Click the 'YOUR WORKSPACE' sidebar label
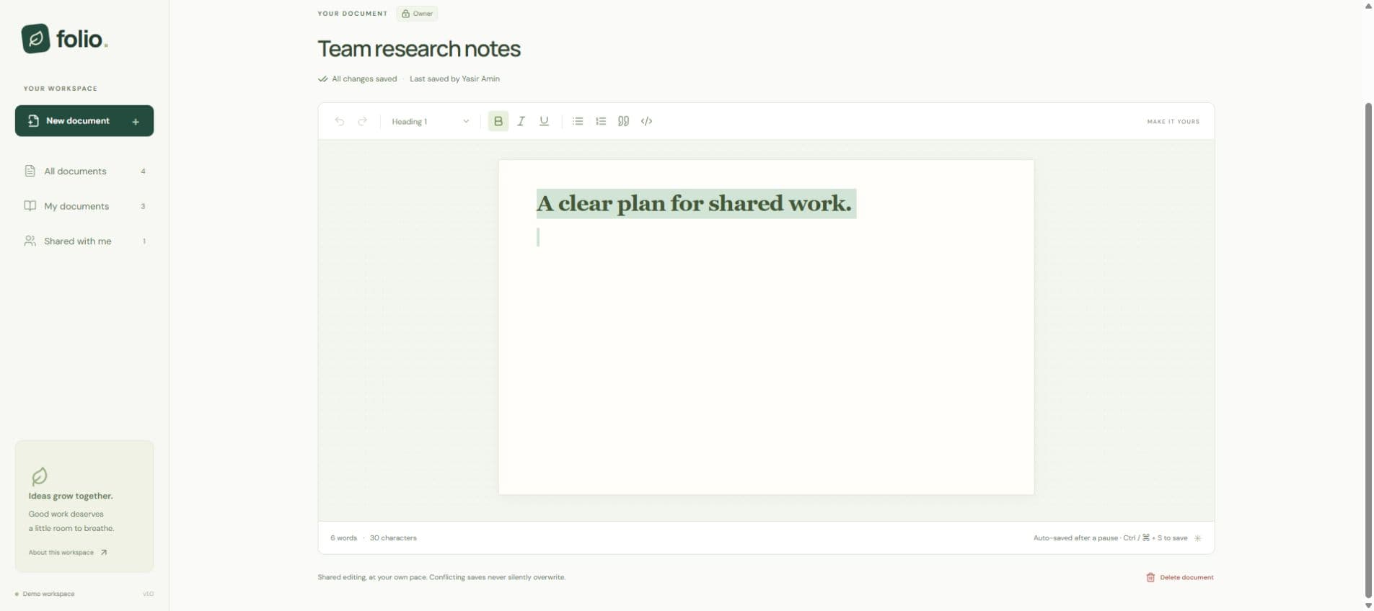 (x=60, y=89)
